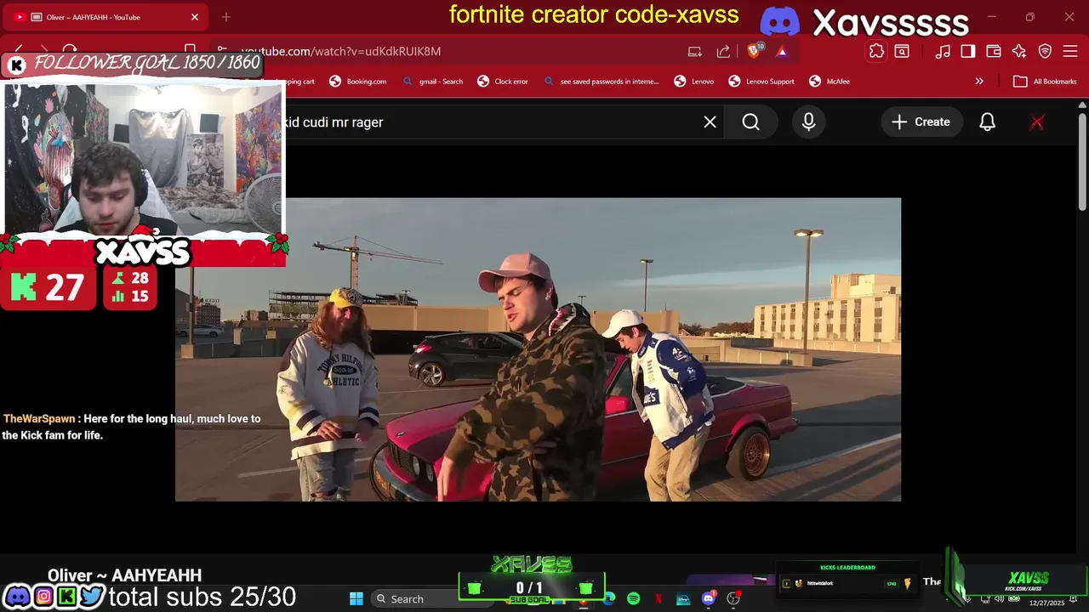The height and width of the screenshot is (612, 1089).
Task: Open the Windows Start menu
Action: pos(356,598)
